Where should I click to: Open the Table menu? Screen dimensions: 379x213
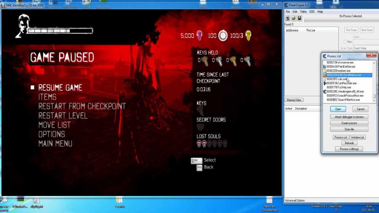point(303,12)
